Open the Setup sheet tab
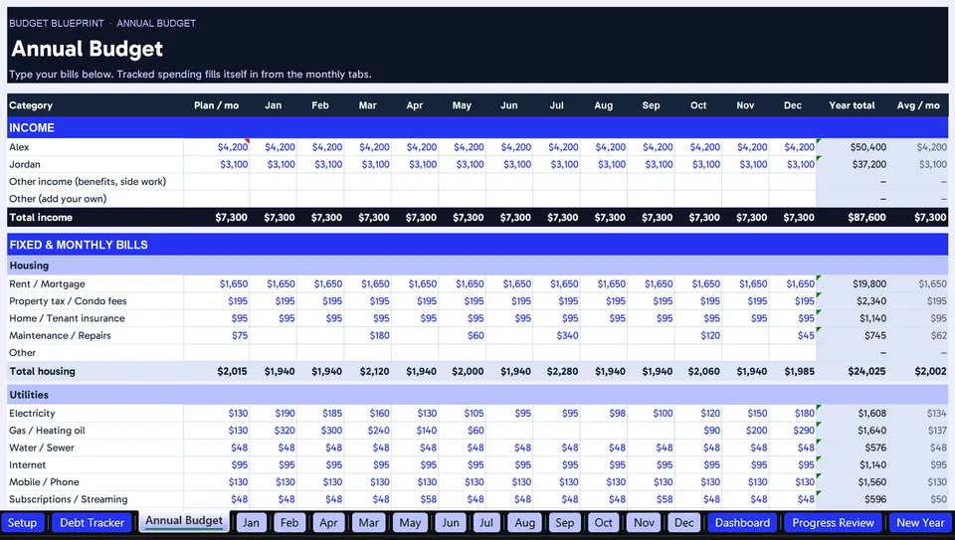Screen dimensions: 955x540 22,523
